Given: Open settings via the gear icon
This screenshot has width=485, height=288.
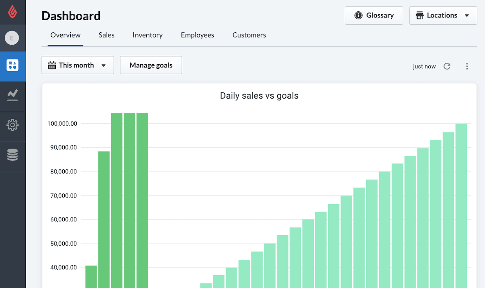Looking at the screenshot, I should click(13, 125).
